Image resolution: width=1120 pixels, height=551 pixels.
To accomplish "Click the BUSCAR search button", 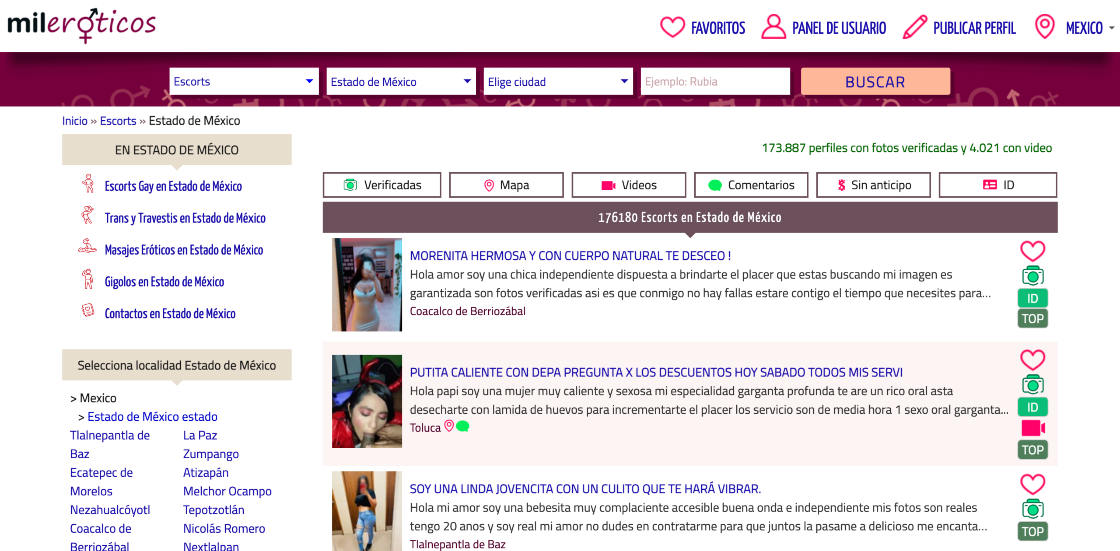I will point(875,81).
